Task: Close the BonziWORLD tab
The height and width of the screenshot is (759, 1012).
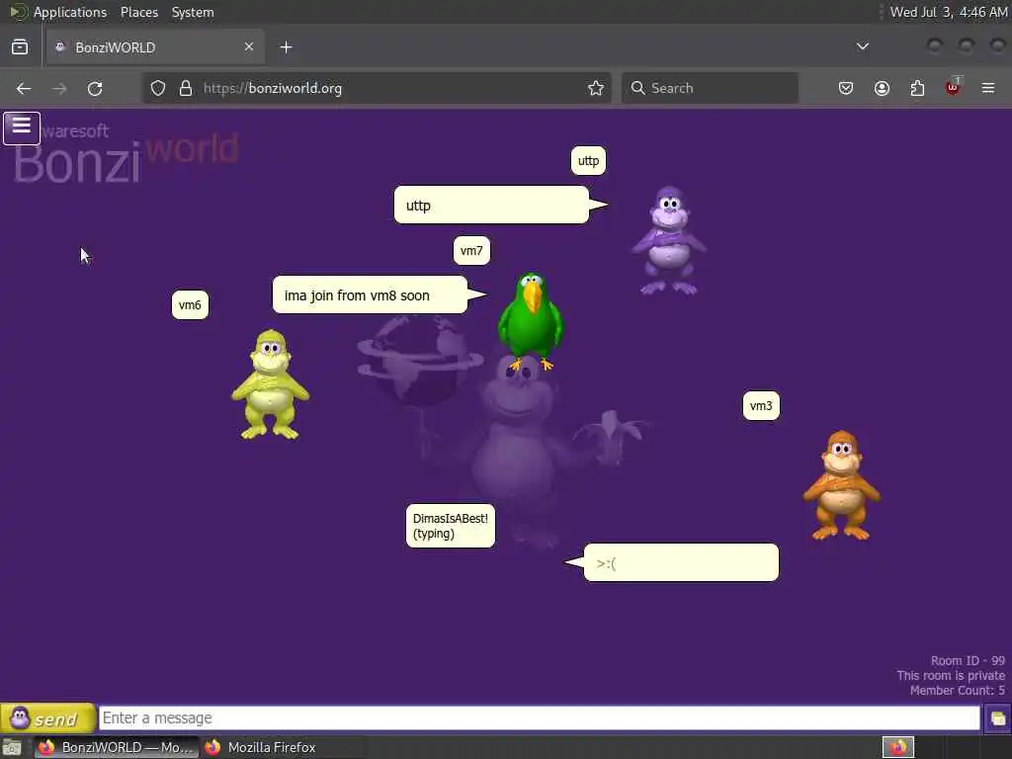Action: tap(248, 46)
